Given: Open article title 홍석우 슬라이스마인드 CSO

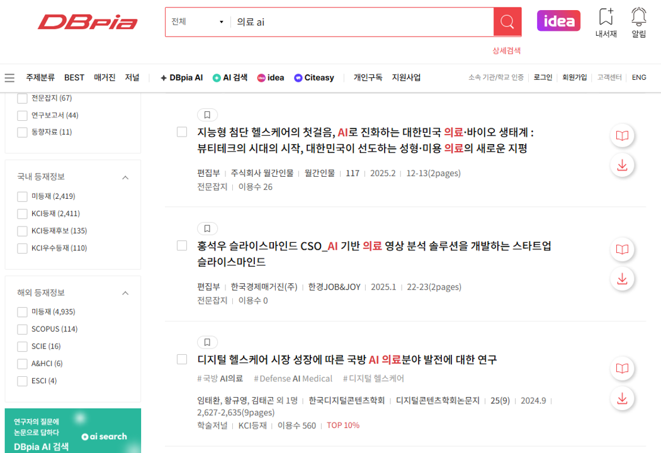Looking at the screenshot, I should coord(375,254).
